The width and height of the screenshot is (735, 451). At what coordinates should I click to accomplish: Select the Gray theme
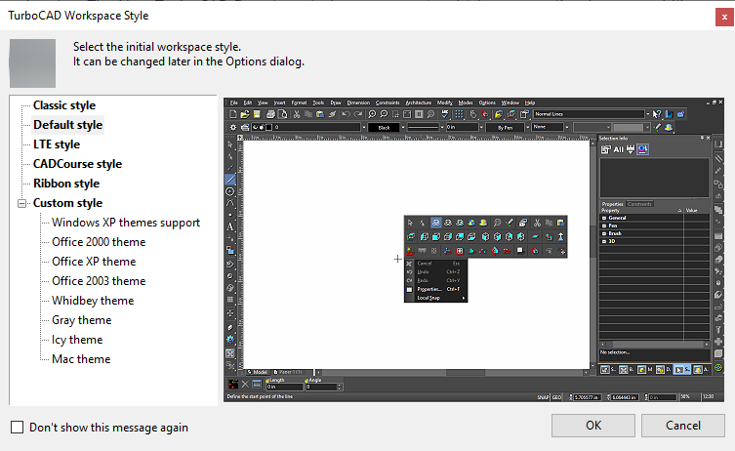82,320
